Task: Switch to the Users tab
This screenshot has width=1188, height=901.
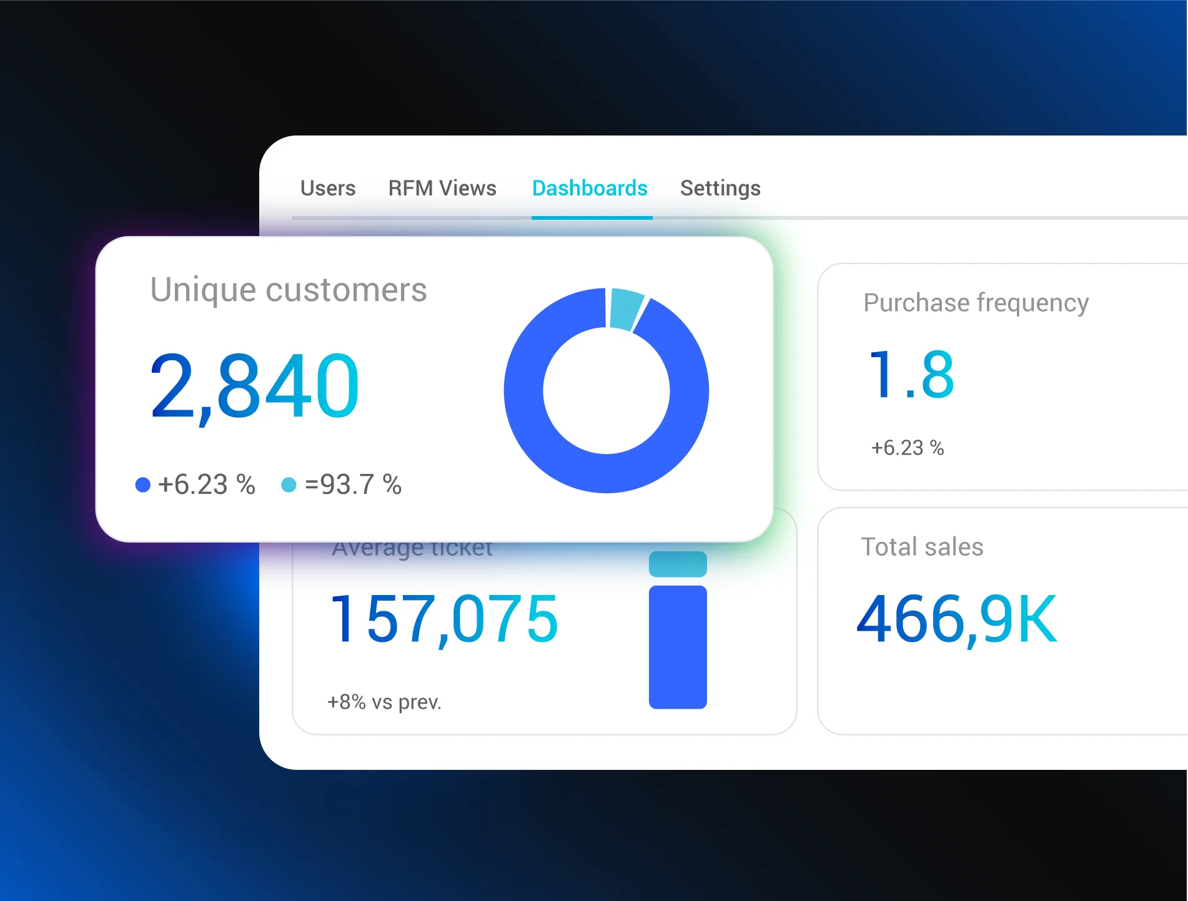Action: [x=328, y=188]
